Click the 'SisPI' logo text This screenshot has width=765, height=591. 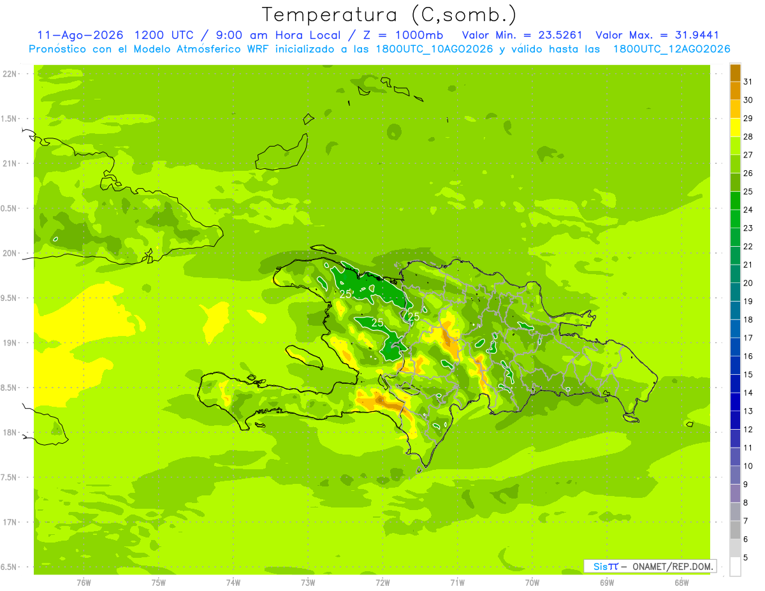coord(606,566)
